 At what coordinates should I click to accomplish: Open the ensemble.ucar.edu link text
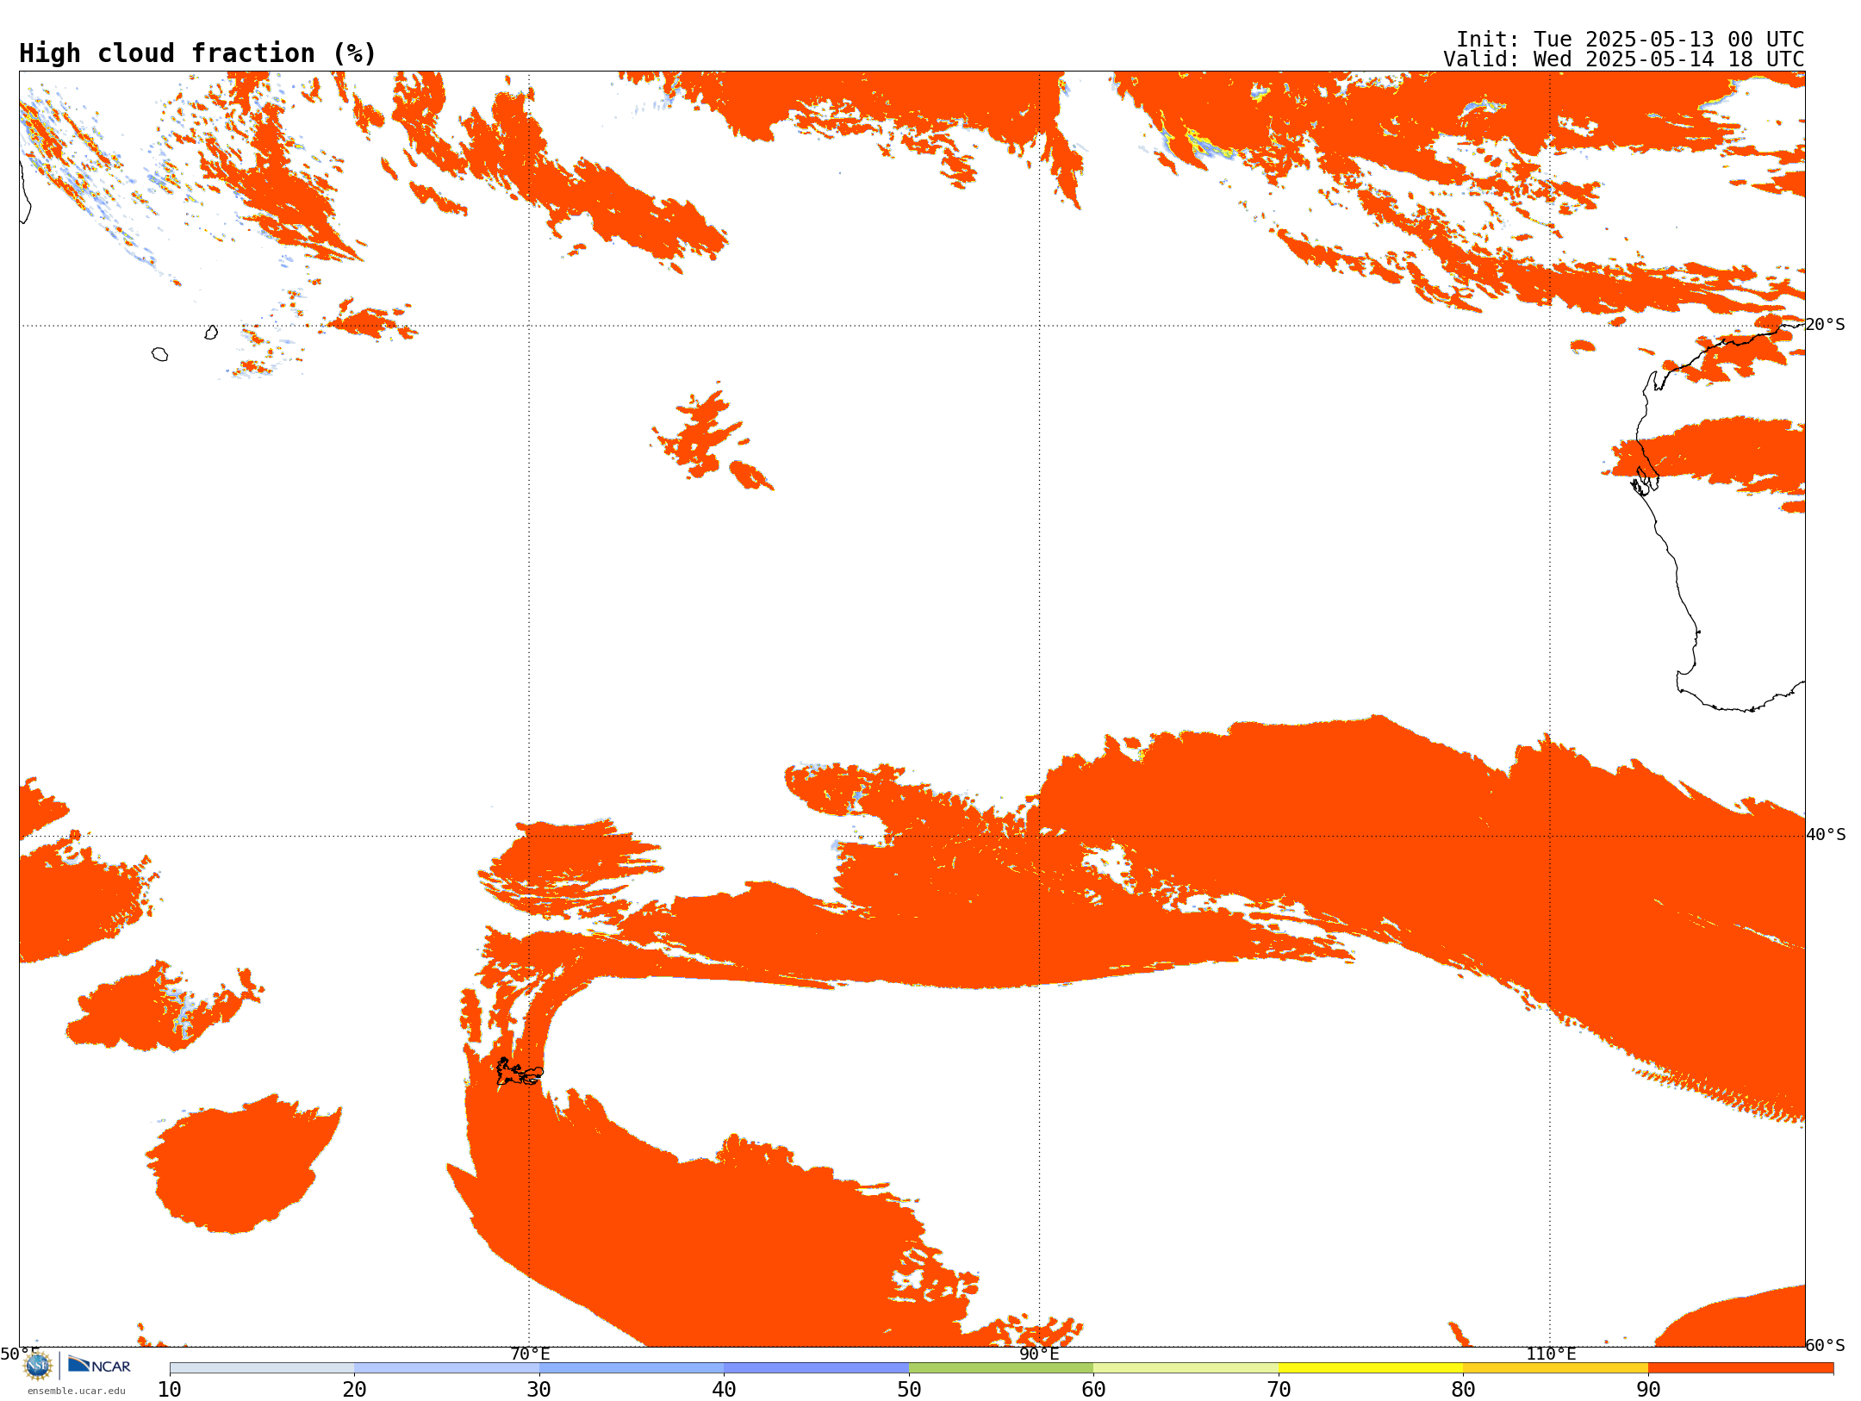point(77,1391)
